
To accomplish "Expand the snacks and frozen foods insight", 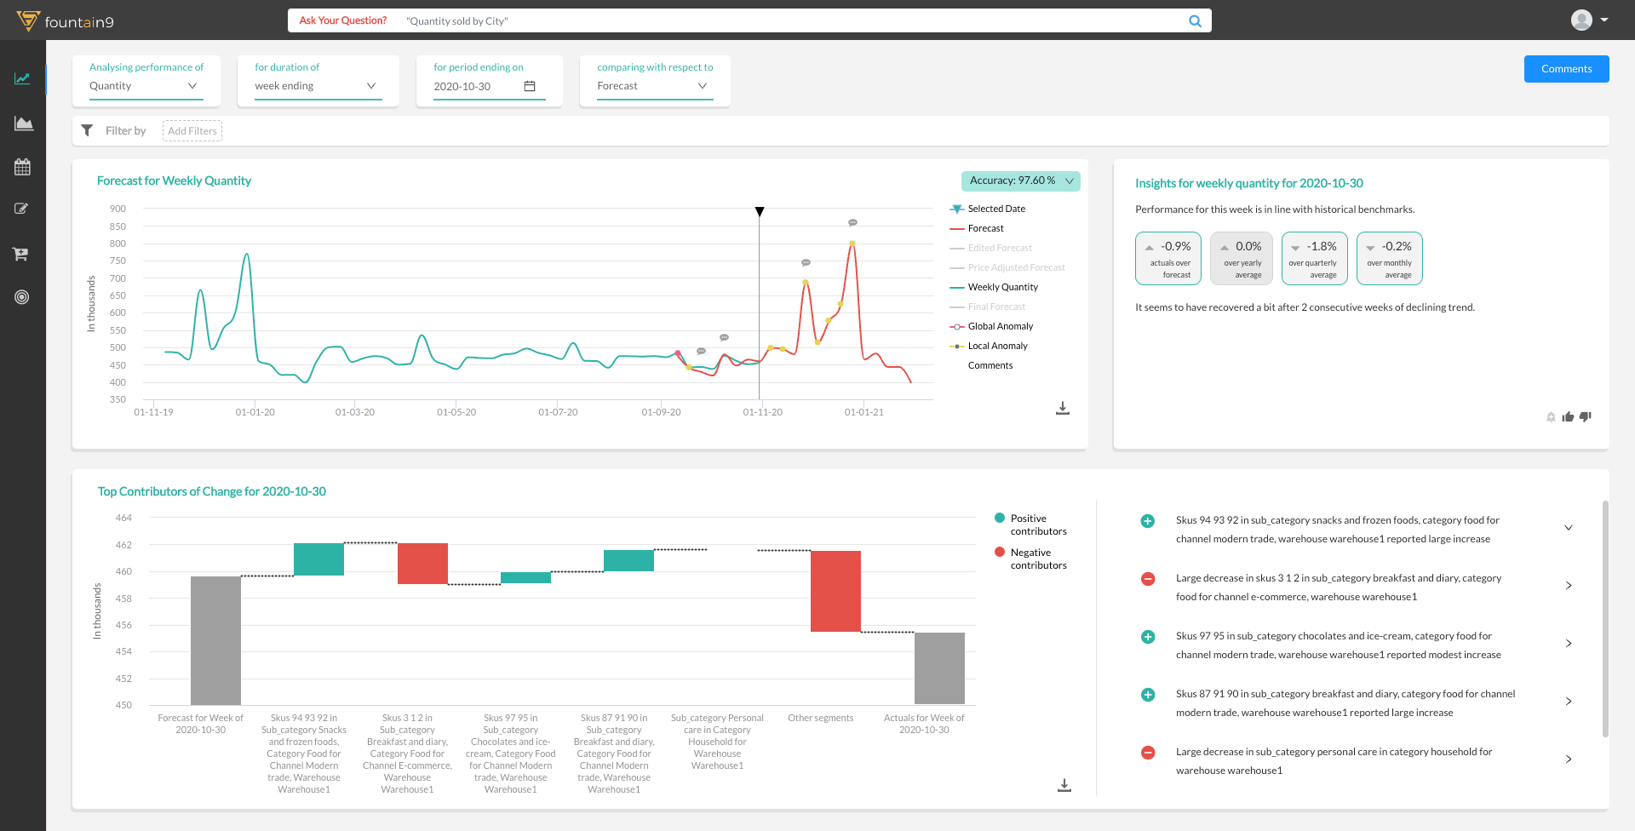I will (x=1569, y=528).
